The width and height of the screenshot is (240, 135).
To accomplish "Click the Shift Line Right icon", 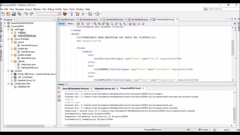I will pos(134,24).
